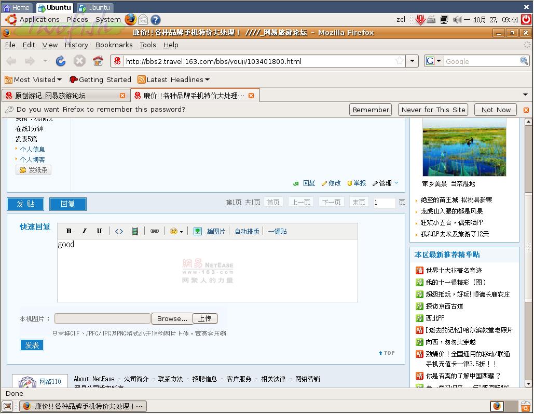
Task: Go to the Firefox home page icon
Action: 98,61
